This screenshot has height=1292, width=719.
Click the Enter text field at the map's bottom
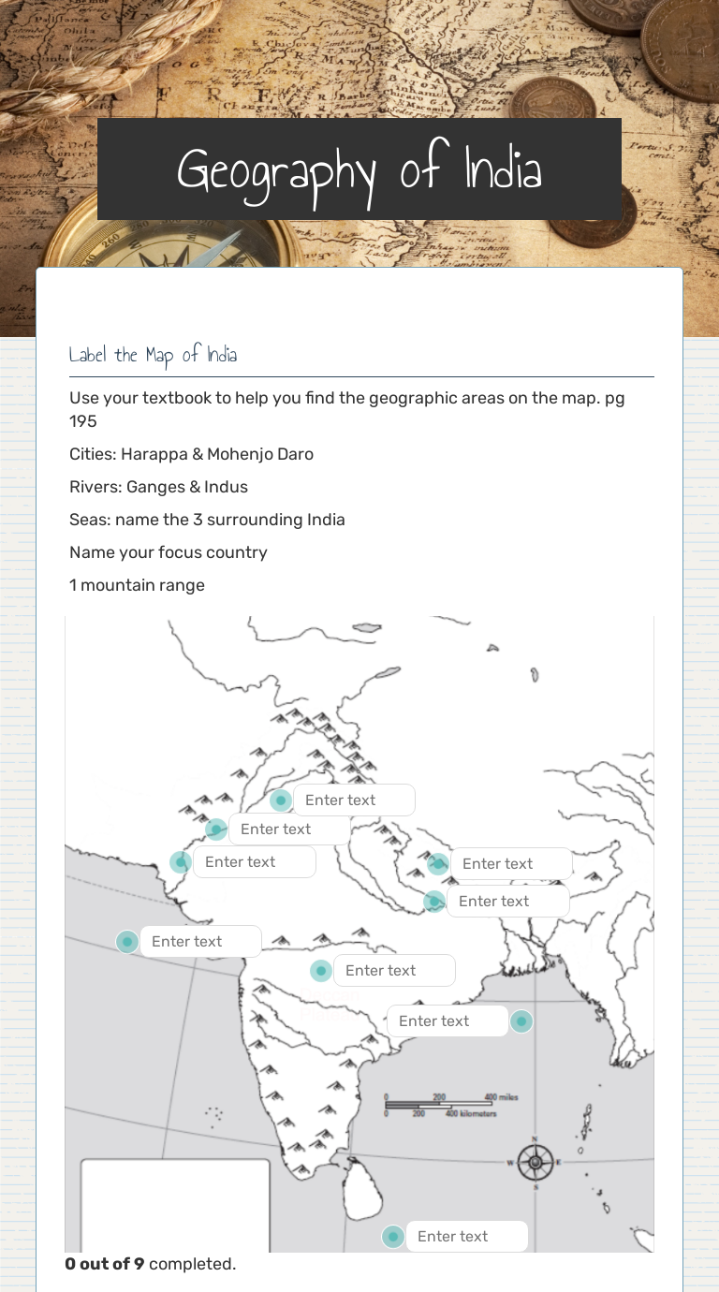pos(466,1236)
